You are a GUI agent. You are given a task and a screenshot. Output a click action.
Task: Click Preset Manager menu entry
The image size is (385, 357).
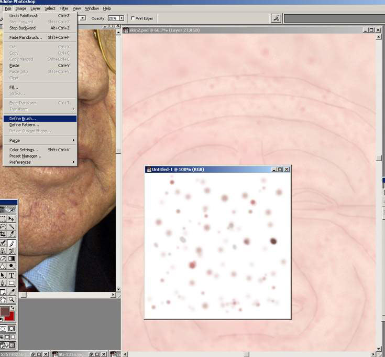pos(25,156)
